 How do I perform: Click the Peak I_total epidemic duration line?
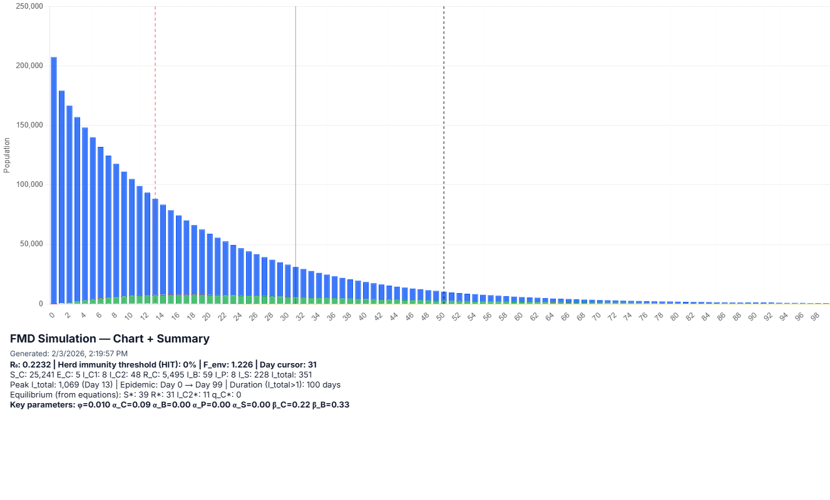pos(175,384)
